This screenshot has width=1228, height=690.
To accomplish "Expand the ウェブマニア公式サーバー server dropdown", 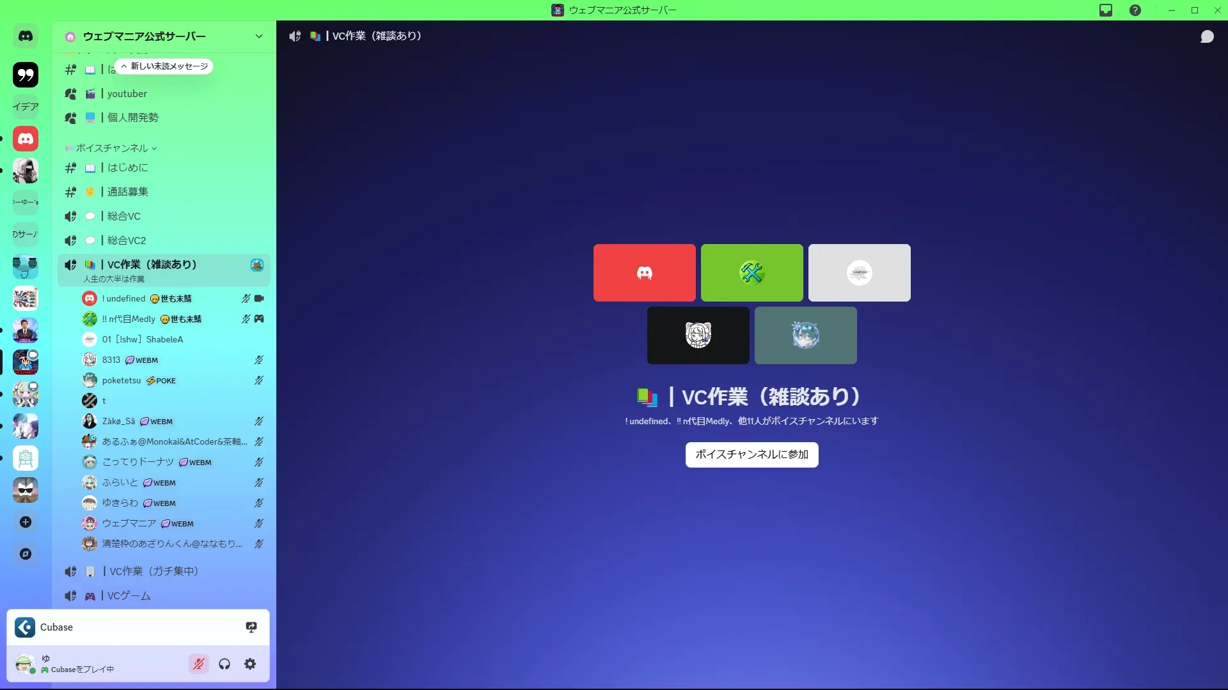I will point(258,36).
